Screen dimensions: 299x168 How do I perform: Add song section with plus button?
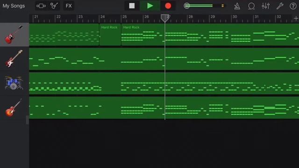pyautogui.click(x=296, y=18)
